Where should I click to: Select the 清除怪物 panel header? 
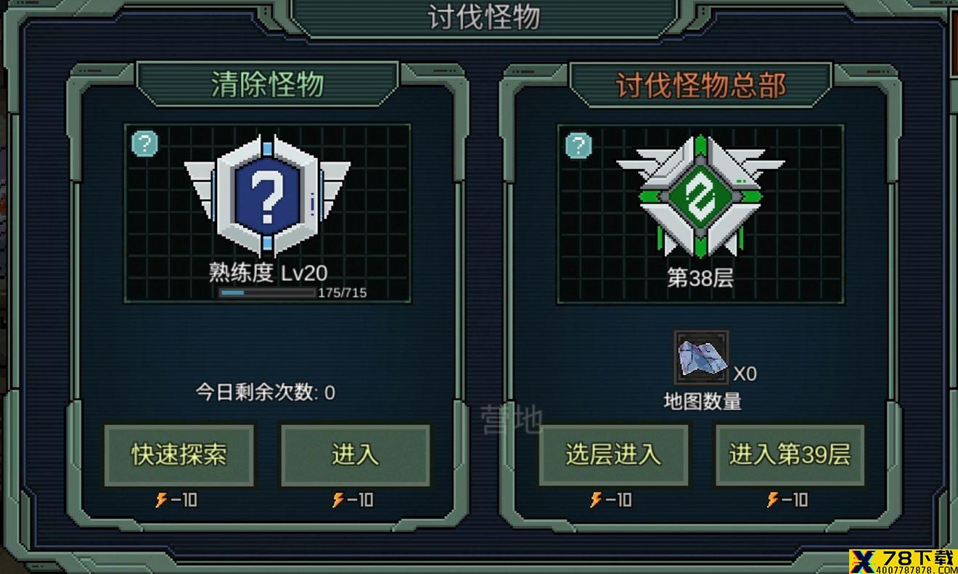pyautogui.click(x=267, y=85)
